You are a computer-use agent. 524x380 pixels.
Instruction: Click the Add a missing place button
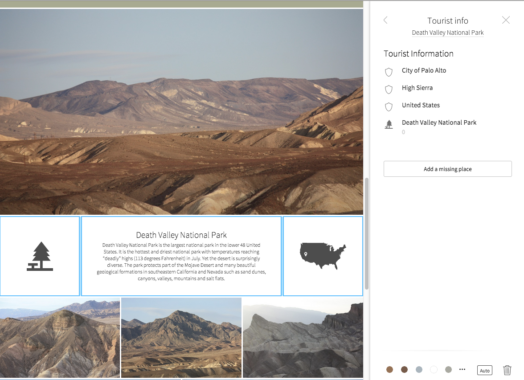pos(447,169)
